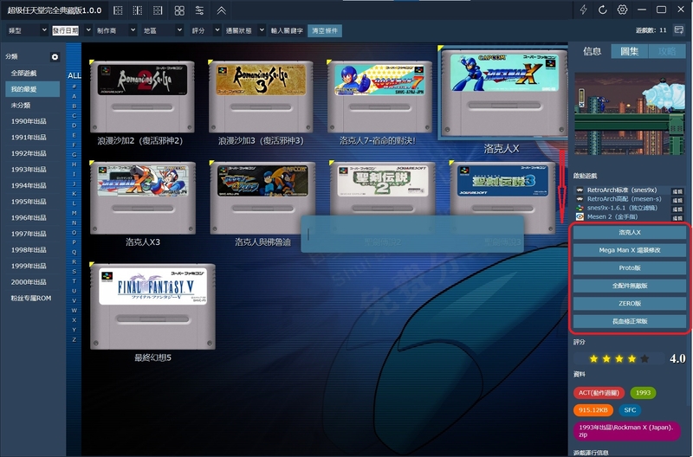Viewport: 693px width, 457px height.
Task: Click the refresh icon in the title bar
Action: 602,10
